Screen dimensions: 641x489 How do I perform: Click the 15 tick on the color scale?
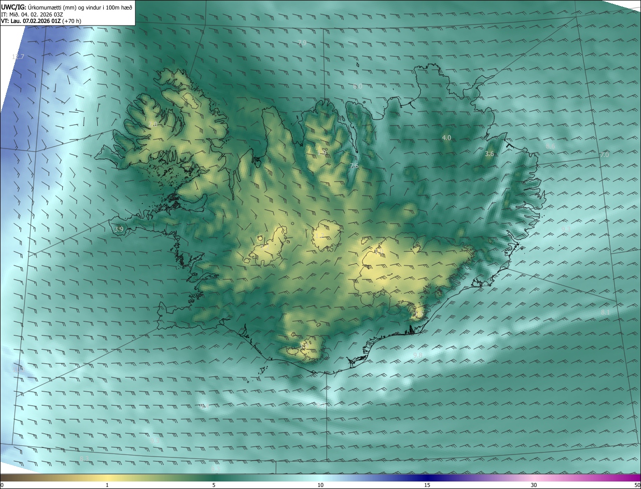coord(427,485)
